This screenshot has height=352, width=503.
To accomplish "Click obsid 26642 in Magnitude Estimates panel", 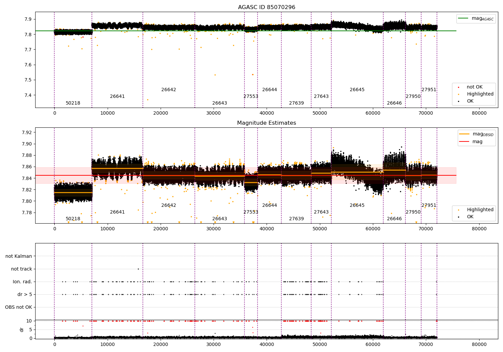I will tap(169, 205).
